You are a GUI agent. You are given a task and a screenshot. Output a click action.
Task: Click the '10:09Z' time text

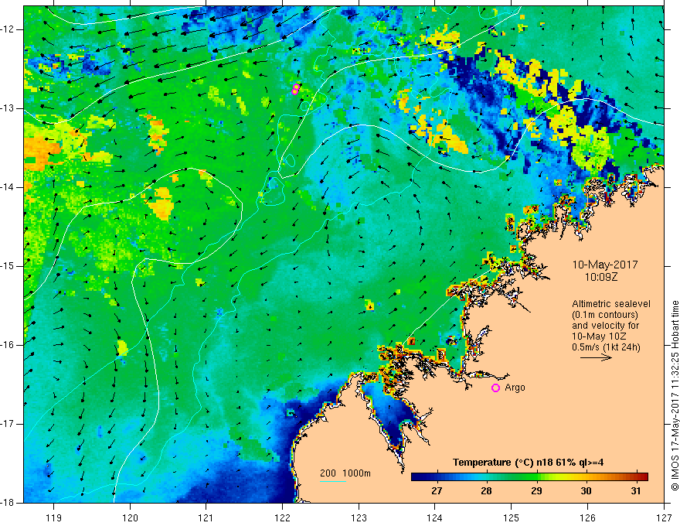pos(600,276)
